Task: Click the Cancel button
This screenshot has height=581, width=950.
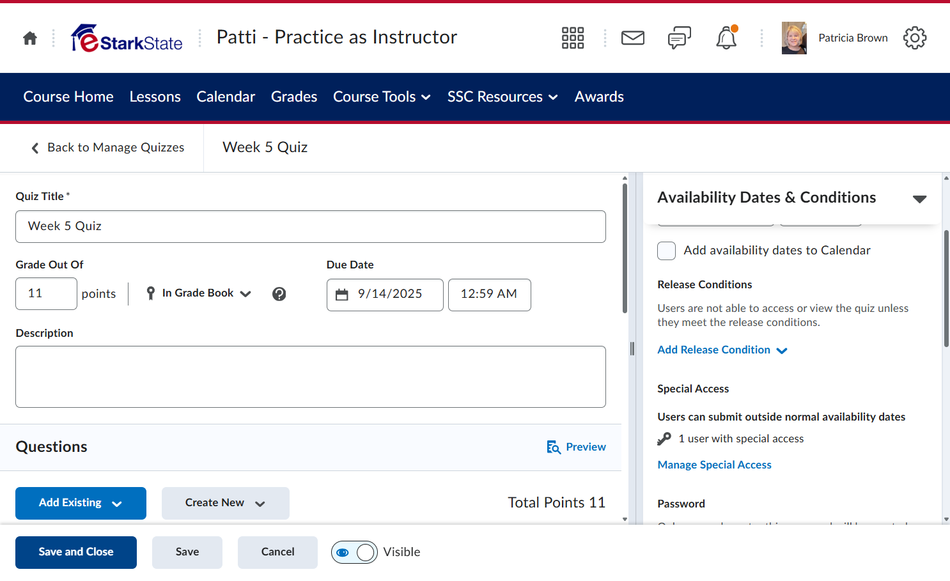Action: click(x=277, y=552)
